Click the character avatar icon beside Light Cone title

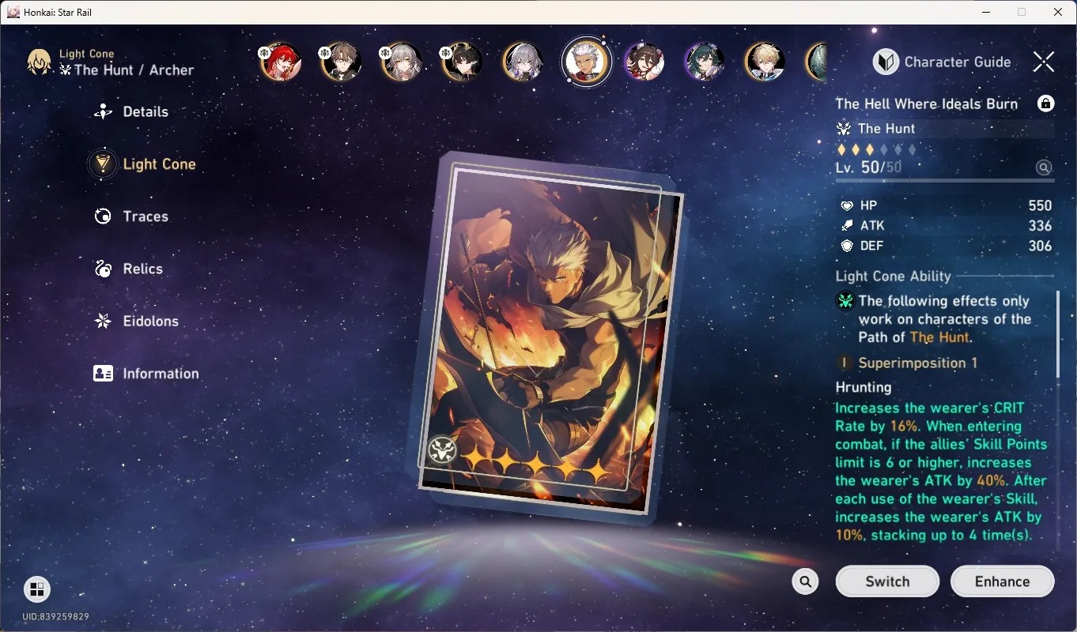39,62
